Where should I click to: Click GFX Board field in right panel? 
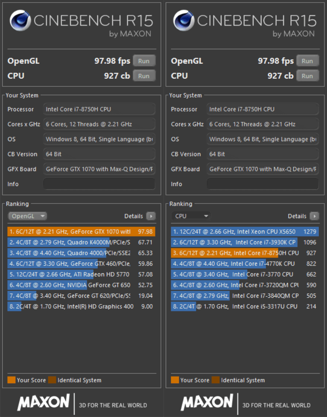263,169
